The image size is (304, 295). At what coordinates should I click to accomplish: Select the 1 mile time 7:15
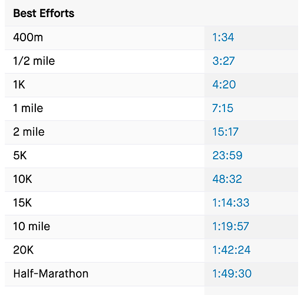(x=223, y=108)
